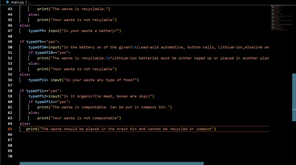
Task: Click the else keyword on line 64
Action: [x=25, y=123]
